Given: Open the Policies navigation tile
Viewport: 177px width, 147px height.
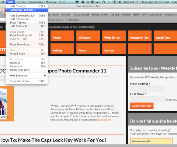Looking at the screenshot, I should tap(62, 49).
